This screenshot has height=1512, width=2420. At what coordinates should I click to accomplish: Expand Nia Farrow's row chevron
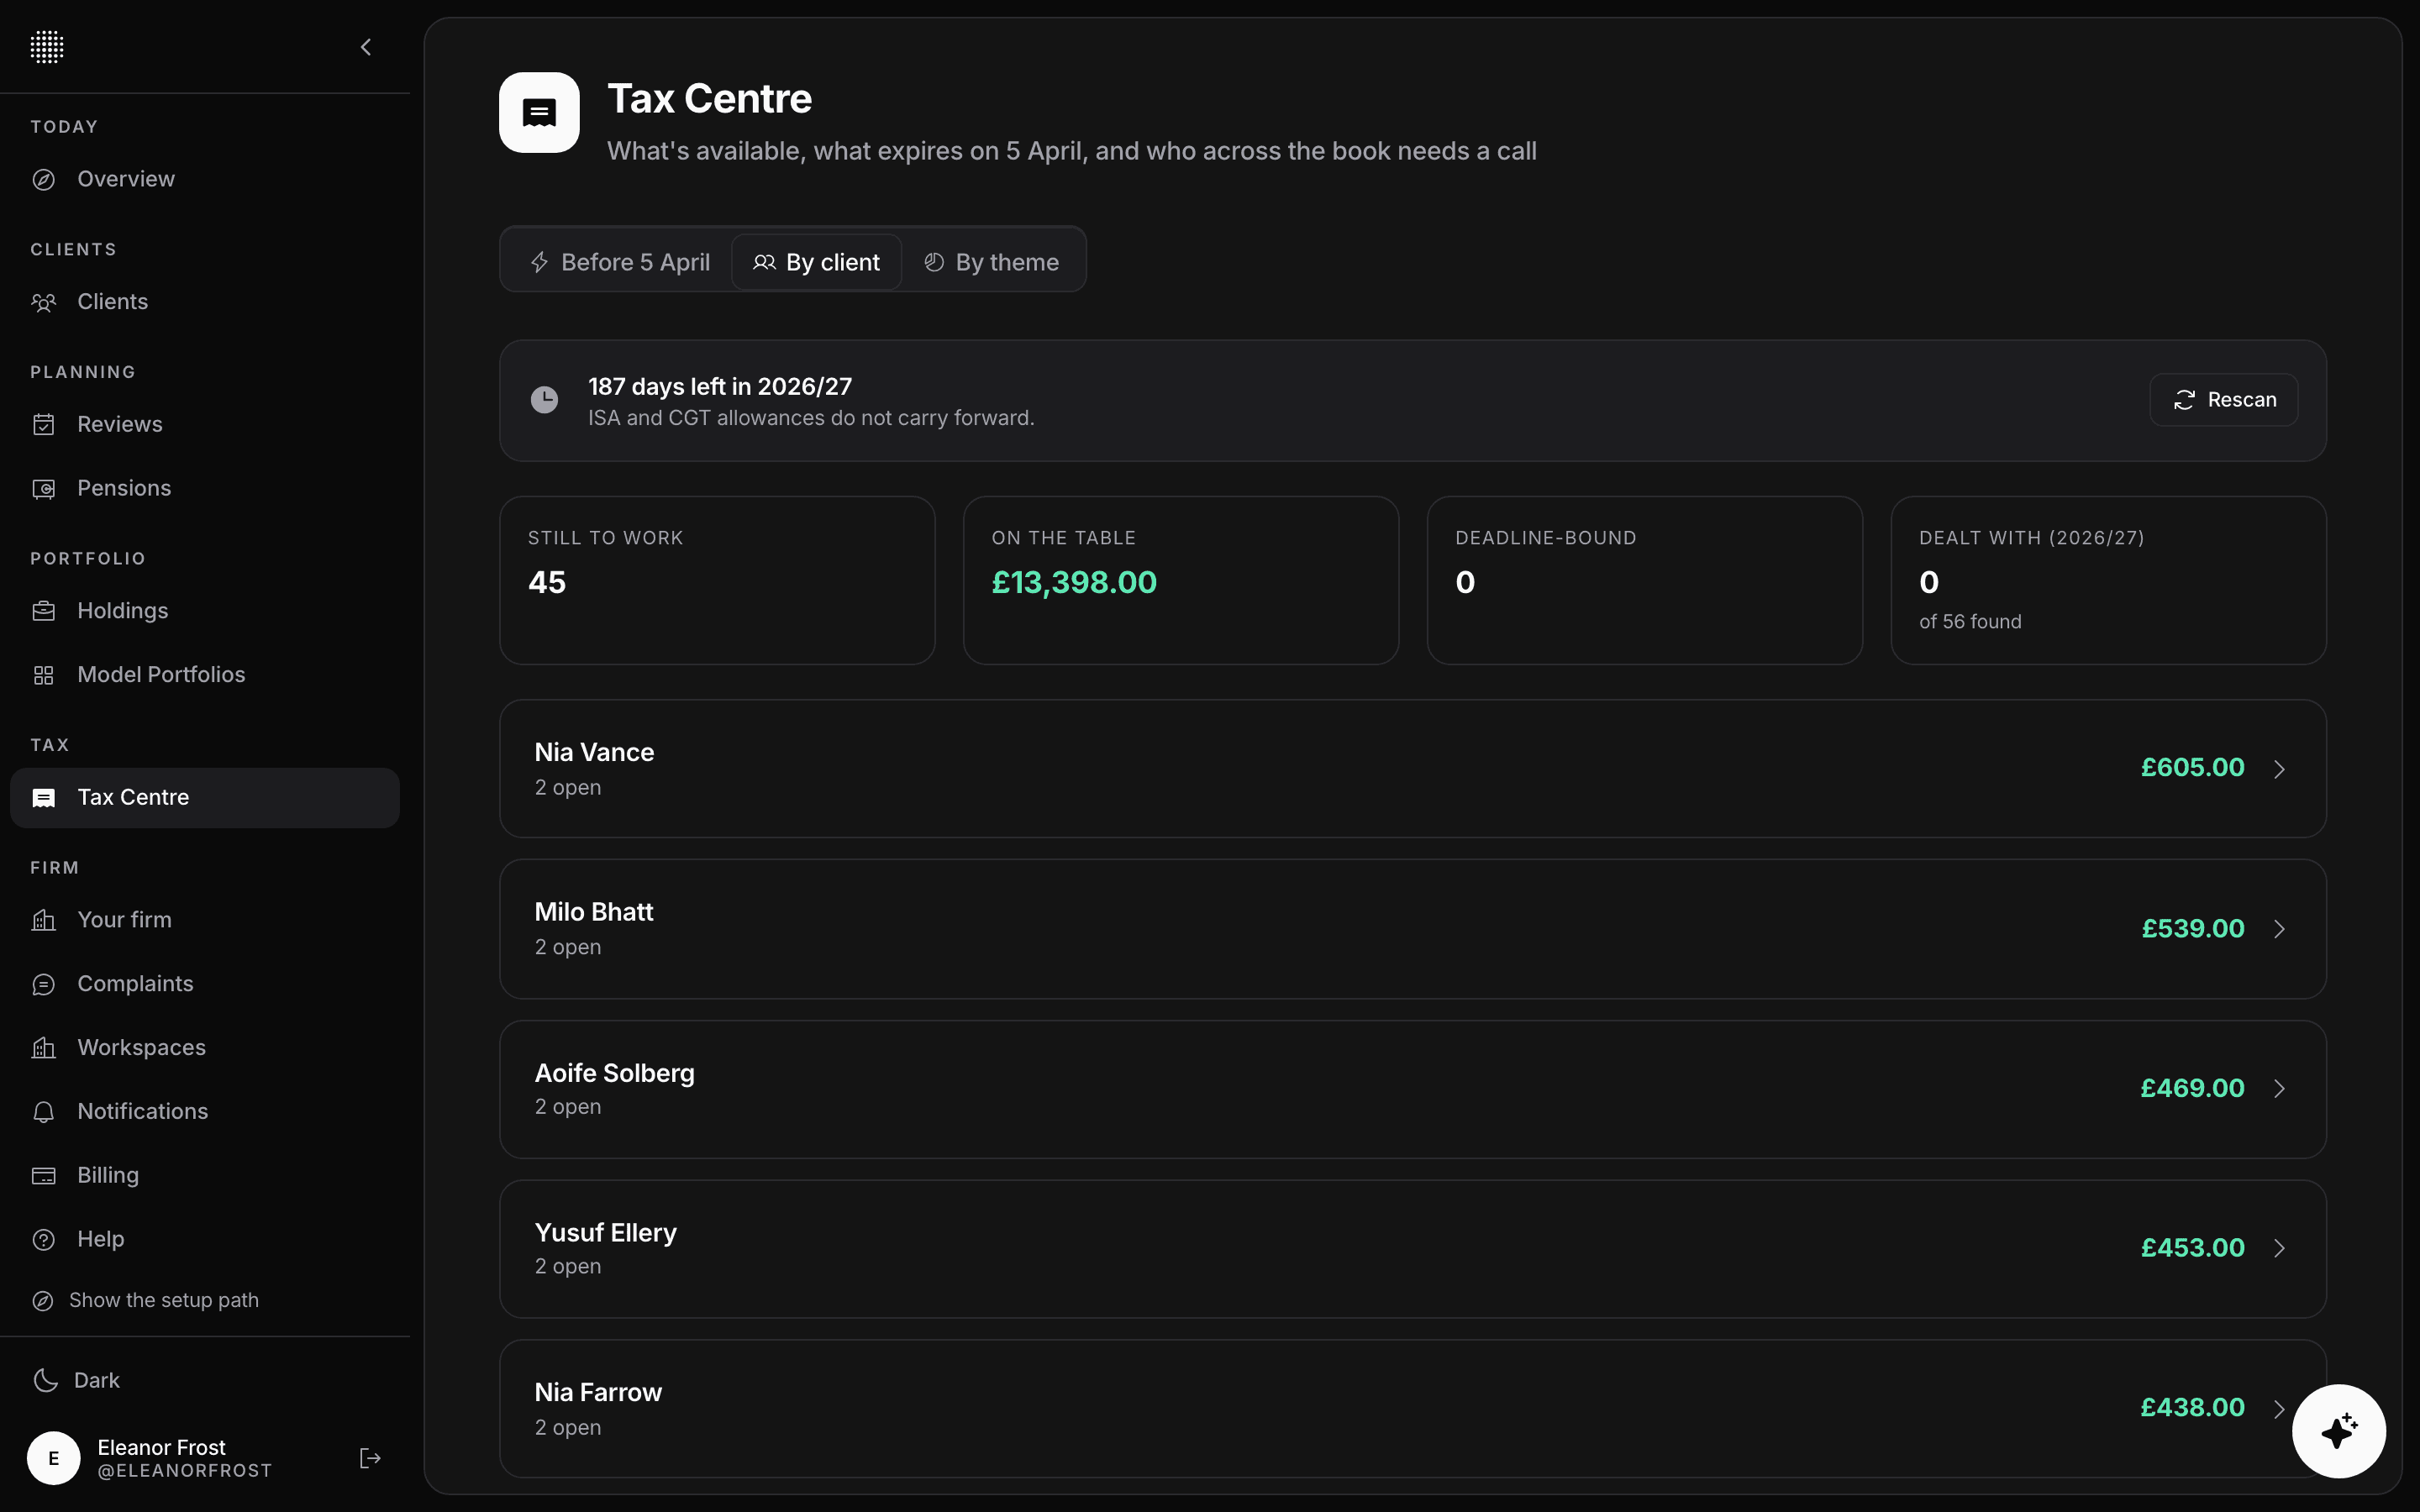coord(2279,1408)
